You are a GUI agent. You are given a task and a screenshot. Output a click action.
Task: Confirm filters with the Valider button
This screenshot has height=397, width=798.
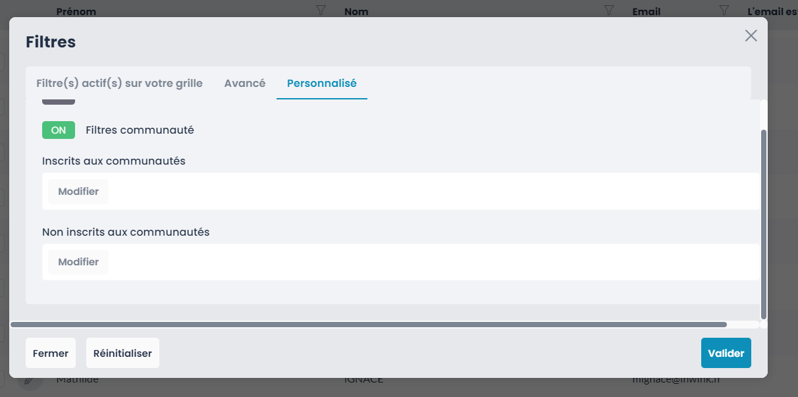(726, 354)
